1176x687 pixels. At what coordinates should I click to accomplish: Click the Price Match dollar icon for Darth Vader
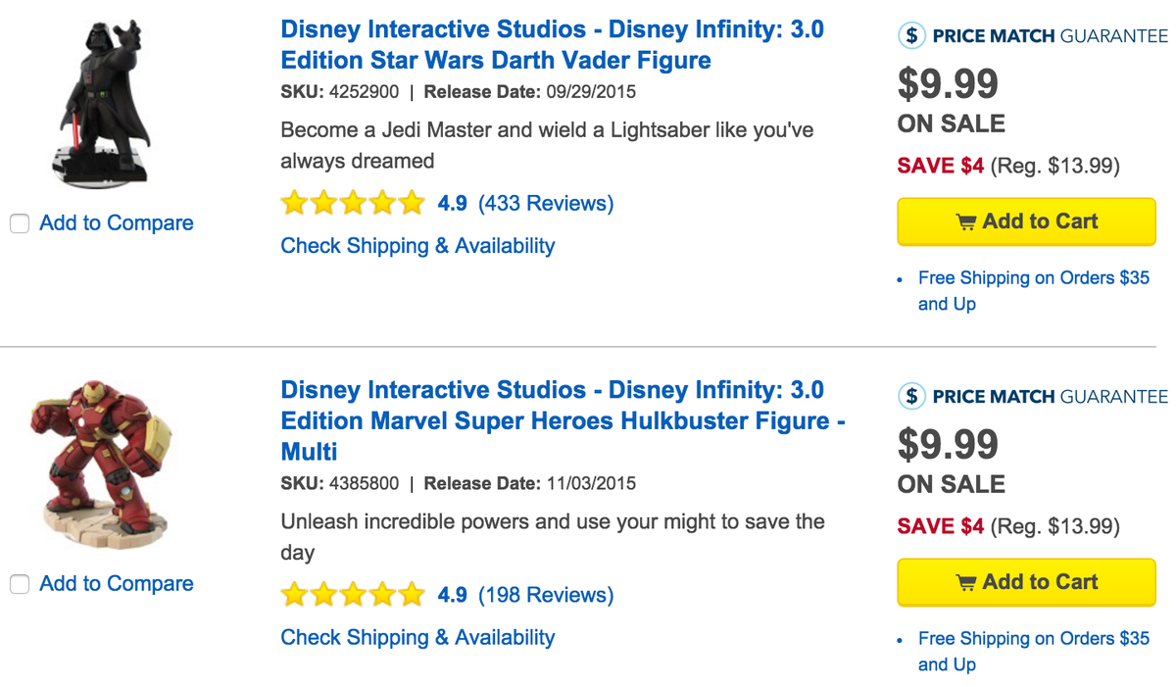point(912,36)
